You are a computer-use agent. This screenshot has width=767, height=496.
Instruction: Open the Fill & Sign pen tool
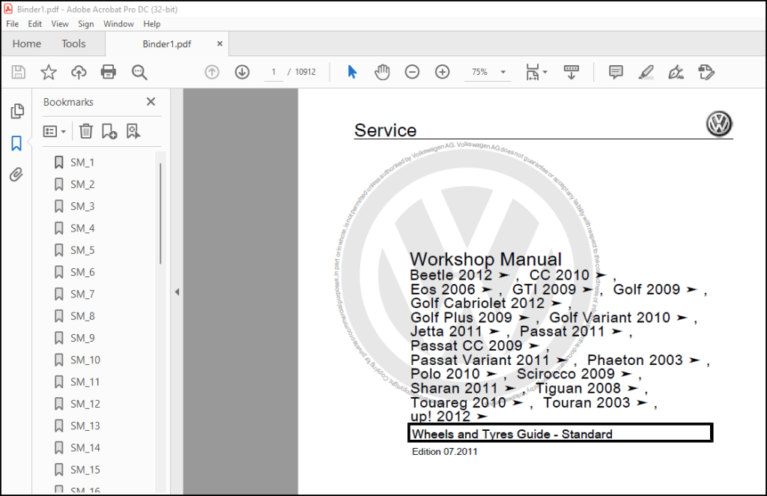pyautogui.click(x=676, y=73)
